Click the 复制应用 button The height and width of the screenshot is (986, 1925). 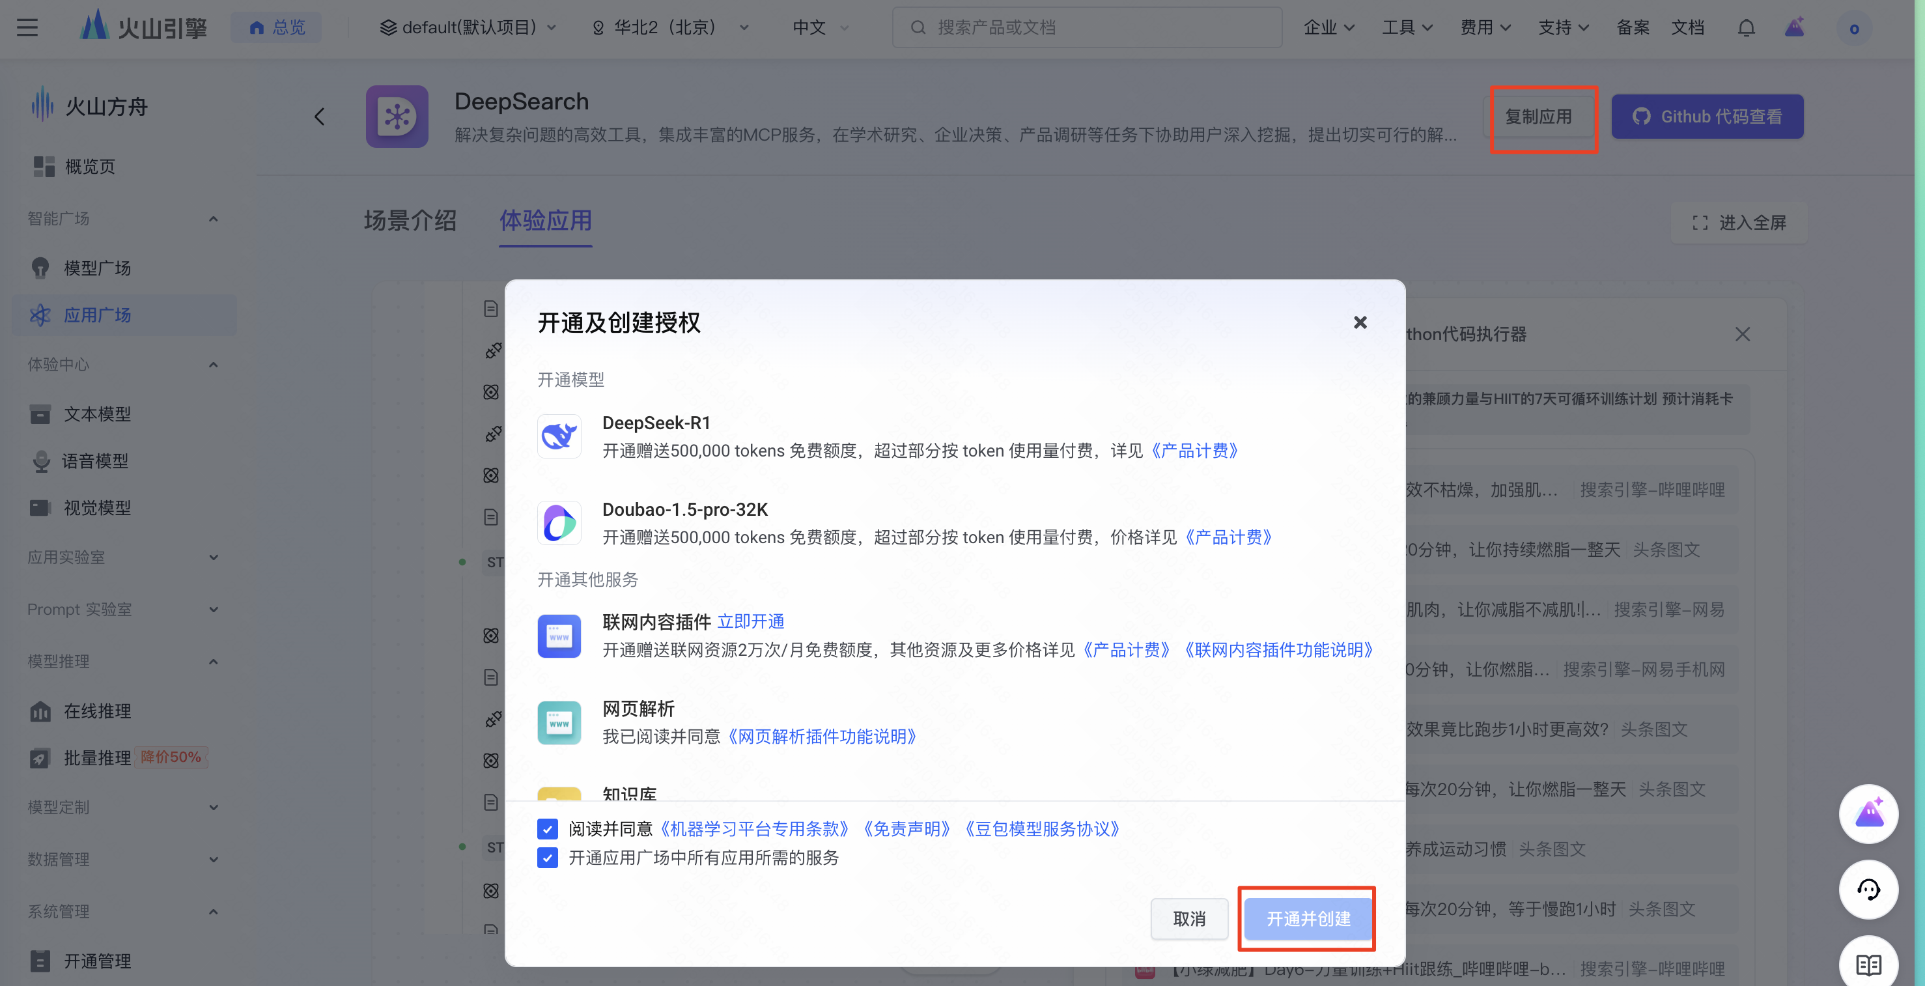coord(1538,117)
